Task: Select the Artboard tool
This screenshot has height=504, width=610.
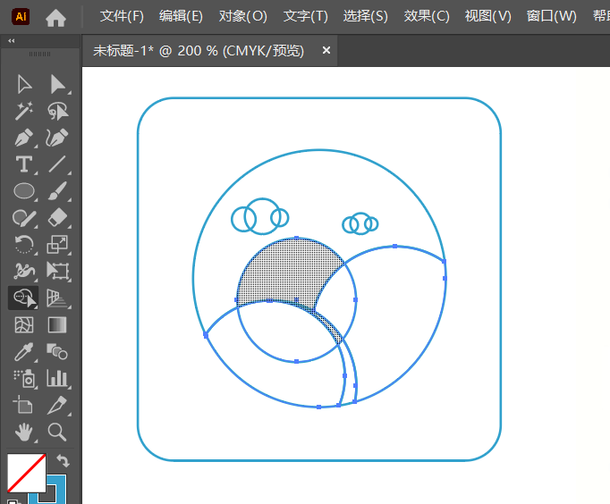Action: pos(23,405)
